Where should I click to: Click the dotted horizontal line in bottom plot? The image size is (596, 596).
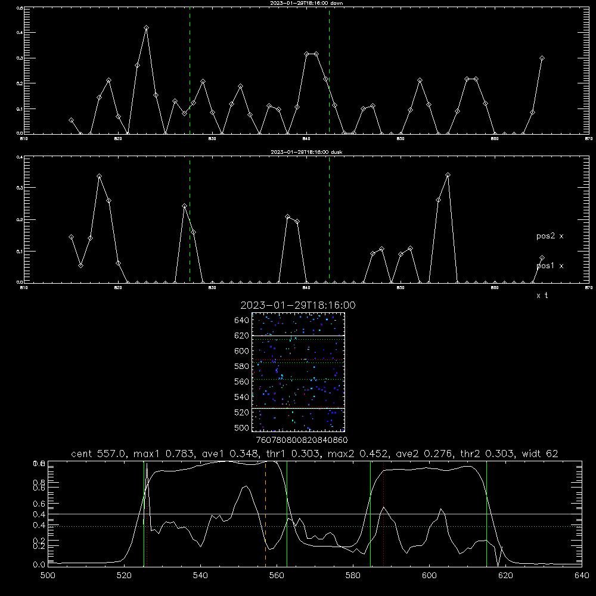(x=315, y=526)
